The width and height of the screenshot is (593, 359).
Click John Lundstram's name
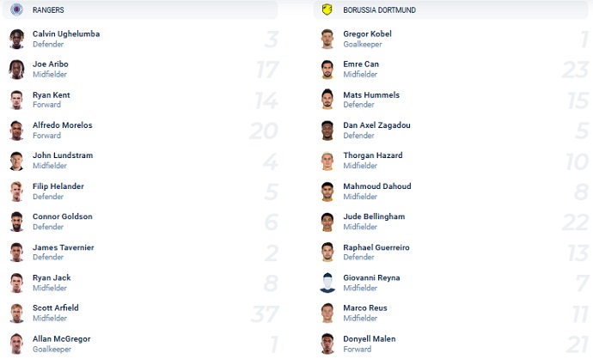tap(63, 155)
